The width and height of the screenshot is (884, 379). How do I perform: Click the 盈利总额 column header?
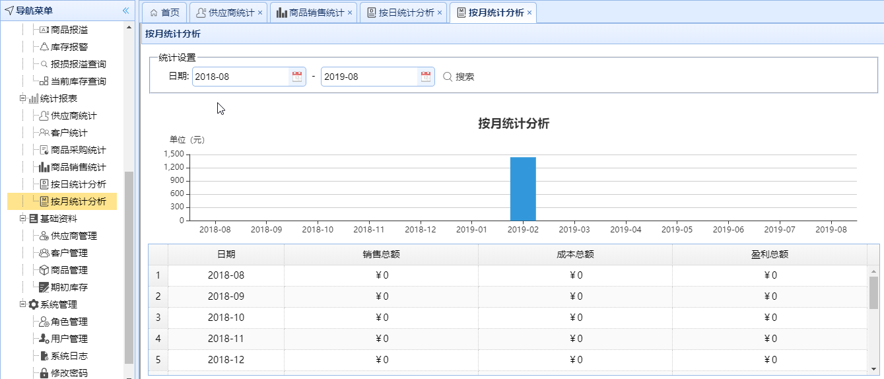[769, 254]
